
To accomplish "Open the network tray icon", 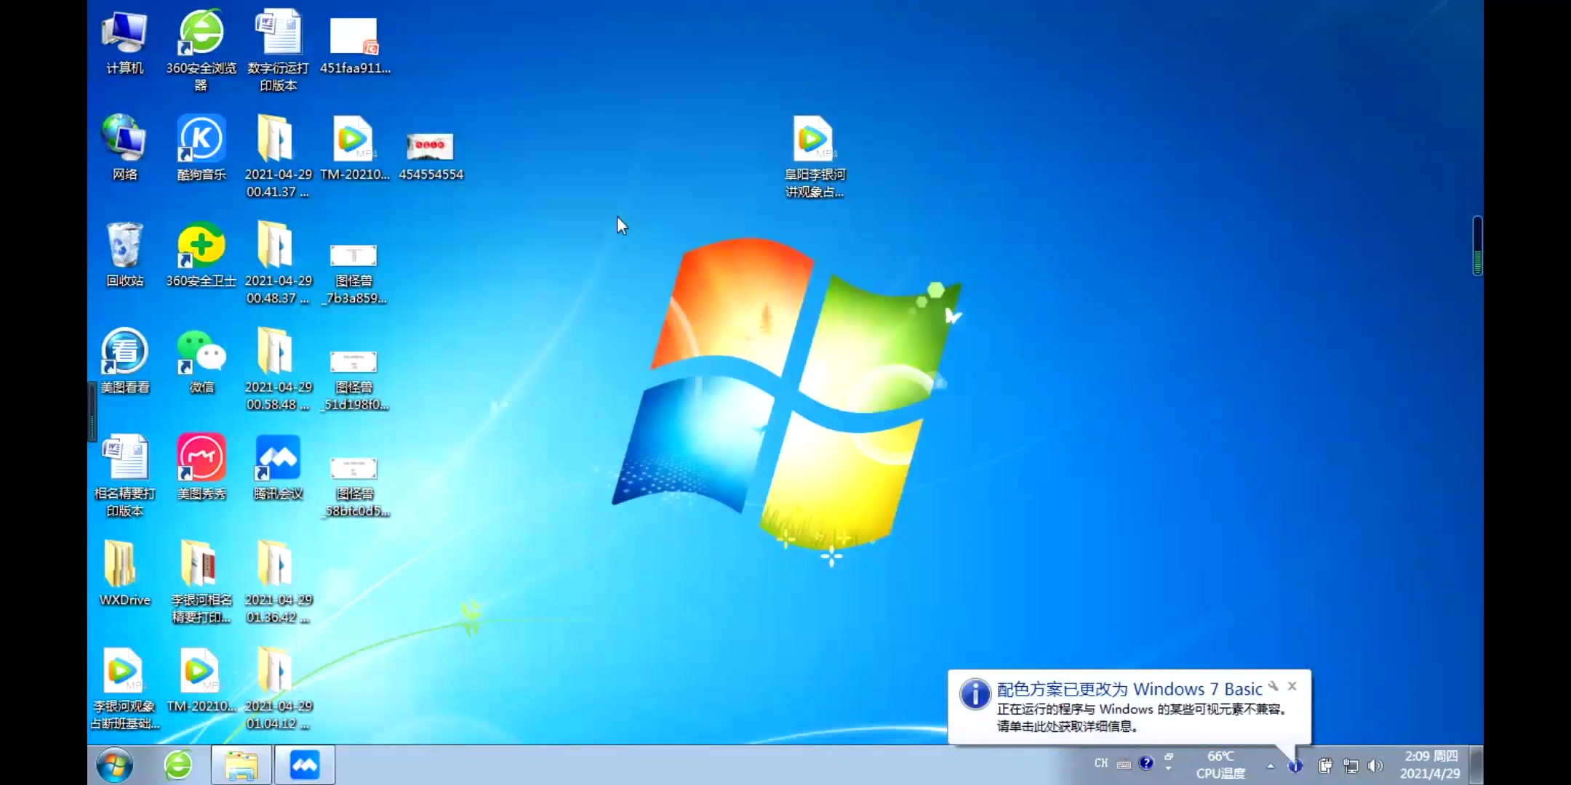I will [x=1350, y=765].
